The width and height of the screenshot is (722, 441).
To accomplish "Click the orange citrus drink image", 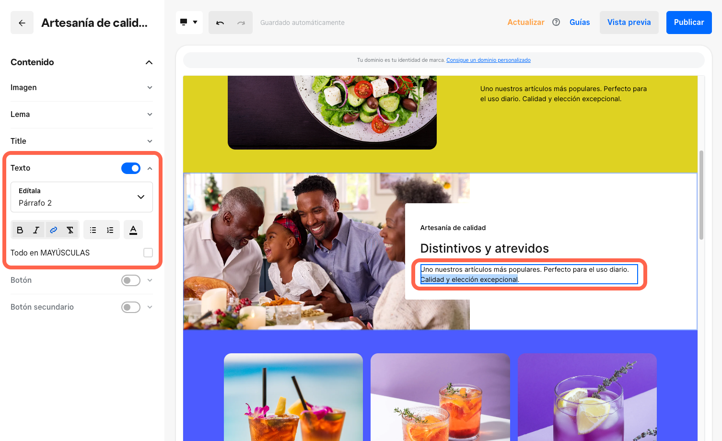I will (x=440, y=397).
